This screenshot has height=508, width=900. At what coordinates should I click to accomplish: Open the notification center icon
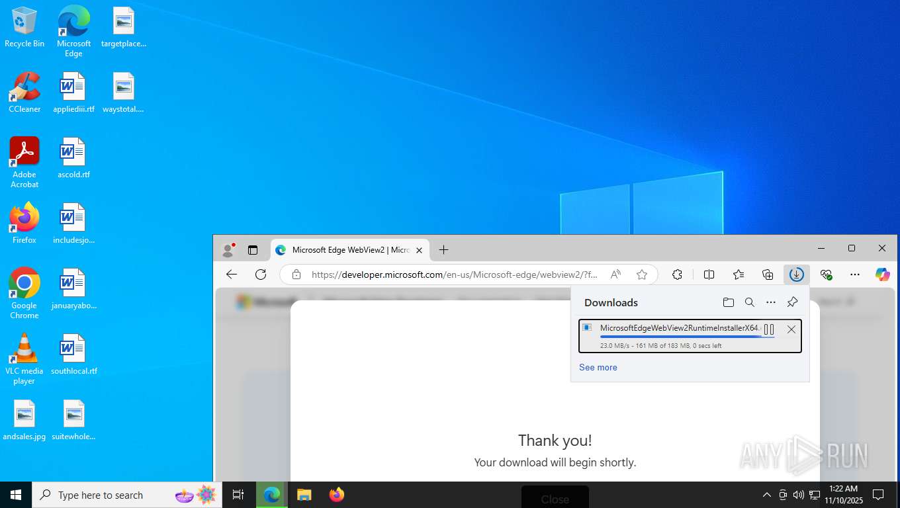click(878, 495)
